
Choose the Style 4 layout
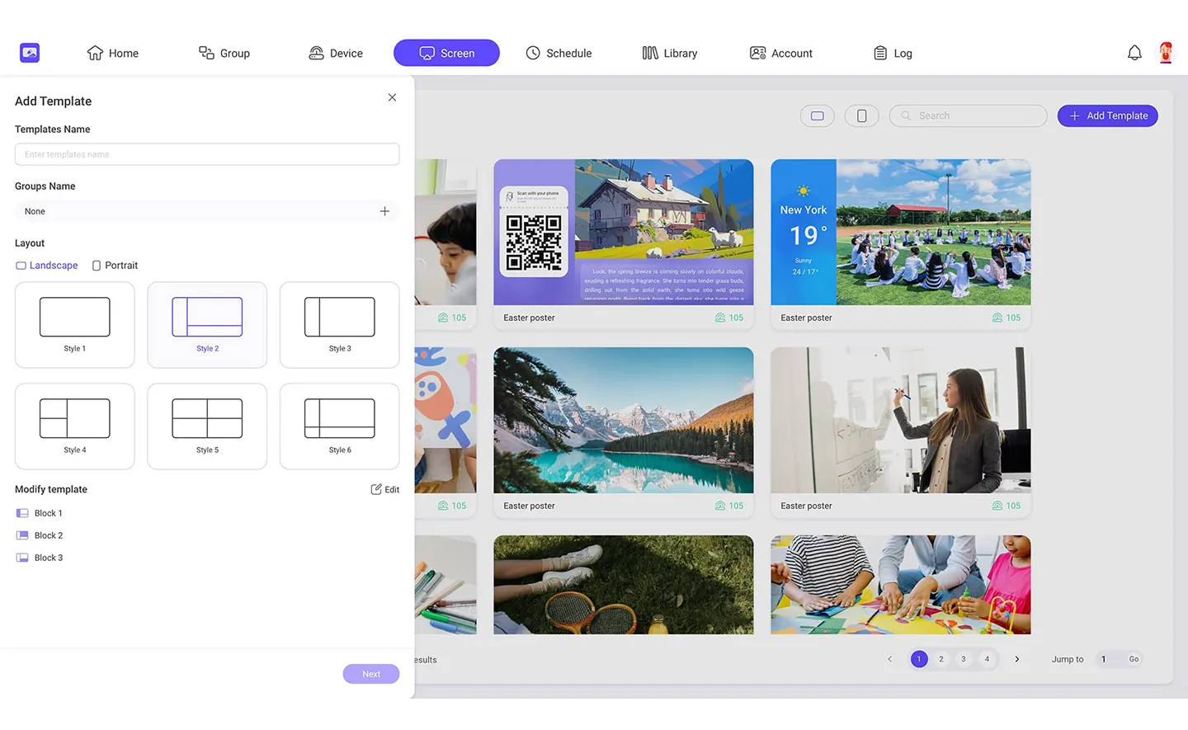(x=75, y=426)
